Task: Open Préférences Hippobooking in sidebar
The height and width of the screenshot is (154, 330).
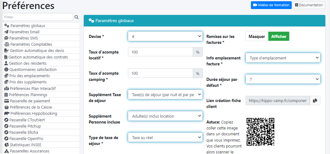Action: [x=33, y=114]
